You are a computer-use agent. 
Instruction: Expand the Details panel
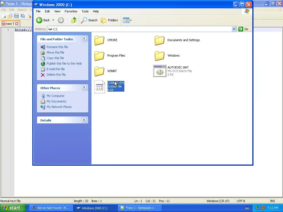84,120
